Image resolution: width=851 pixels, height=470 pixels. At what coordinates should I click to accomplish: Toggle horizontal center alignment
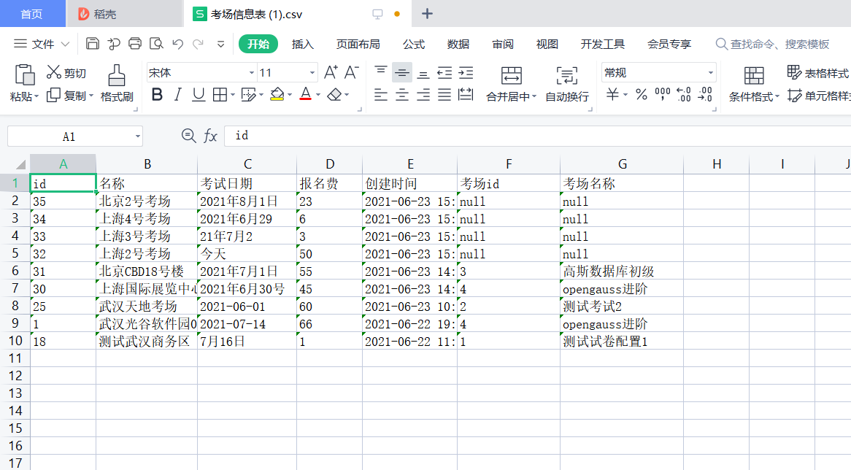(x=402, y=95)
